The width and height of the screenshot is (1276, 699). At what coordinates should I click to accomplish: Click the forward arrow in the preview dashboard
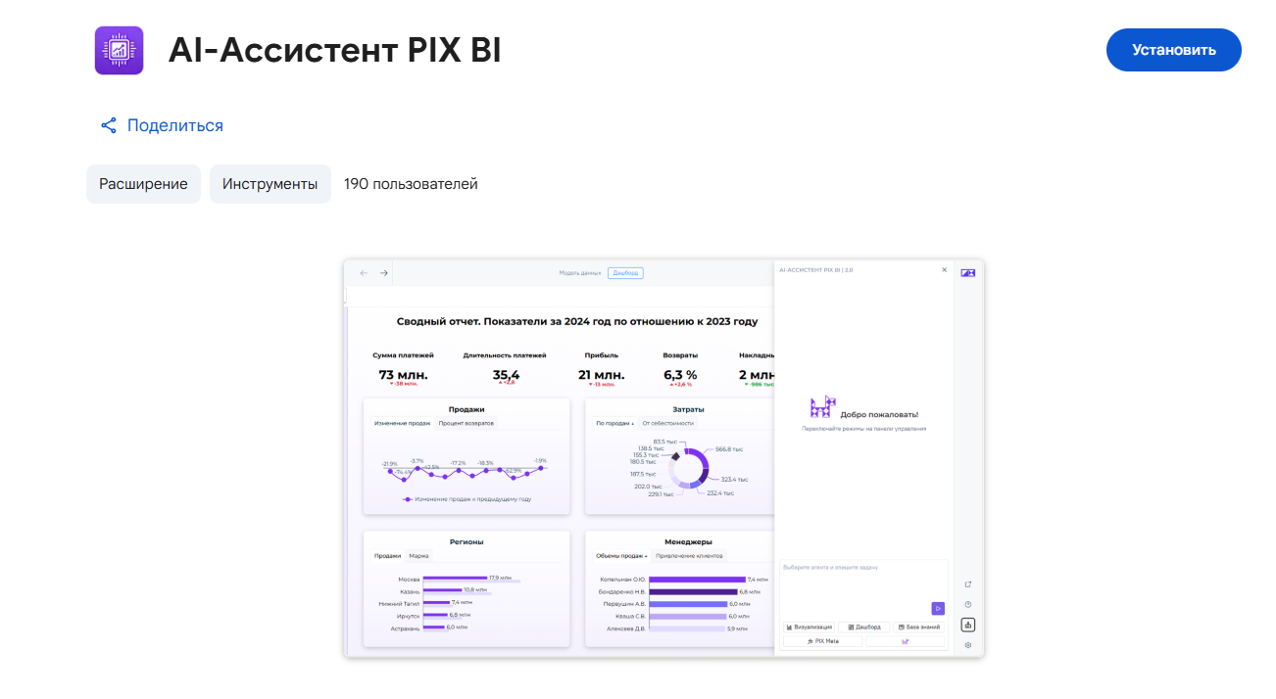coord(384,273)
